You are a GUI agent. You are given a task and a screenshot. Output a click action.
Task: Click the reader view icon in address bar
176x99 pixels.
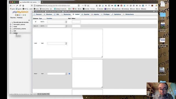click(x=79, y=5)
